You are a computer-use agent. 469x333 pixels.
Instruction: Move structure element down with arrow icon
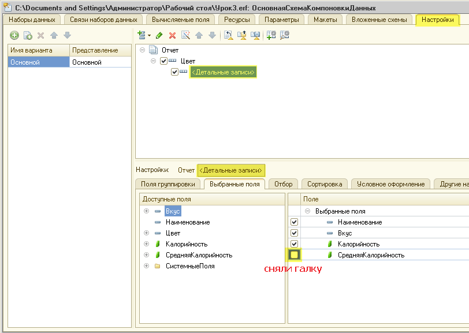212,35
